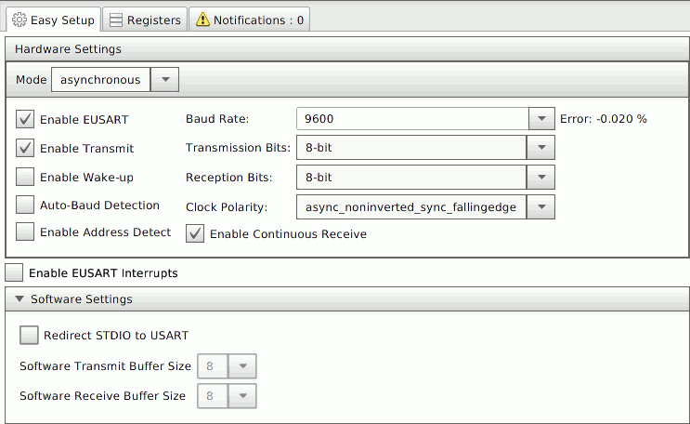Uncheck Enable EUSART checkbox

pyautogui.click(x=25, y=119)
